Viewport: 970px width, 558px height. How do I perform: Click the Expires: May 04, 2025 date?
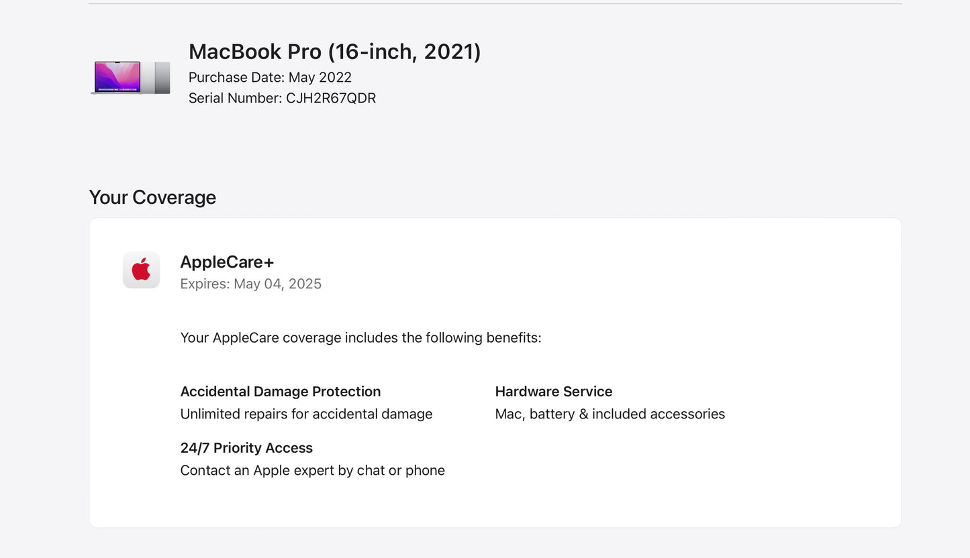[x=250, y=284]
